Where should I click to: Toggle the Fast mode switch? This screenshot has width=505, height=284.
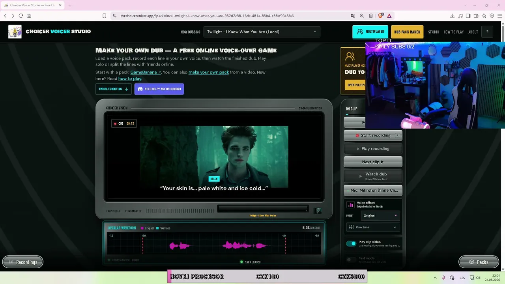coord(351,260)
